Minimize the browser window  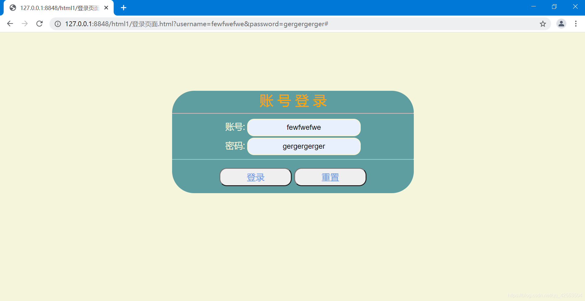(533, 7)
